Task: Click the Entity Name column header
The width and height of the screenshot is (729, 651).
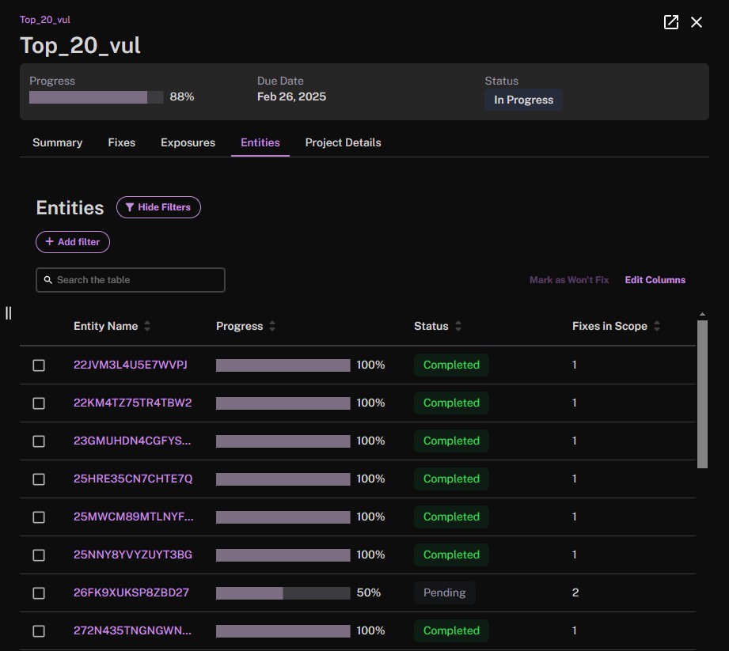Action: tap(105, 326)
